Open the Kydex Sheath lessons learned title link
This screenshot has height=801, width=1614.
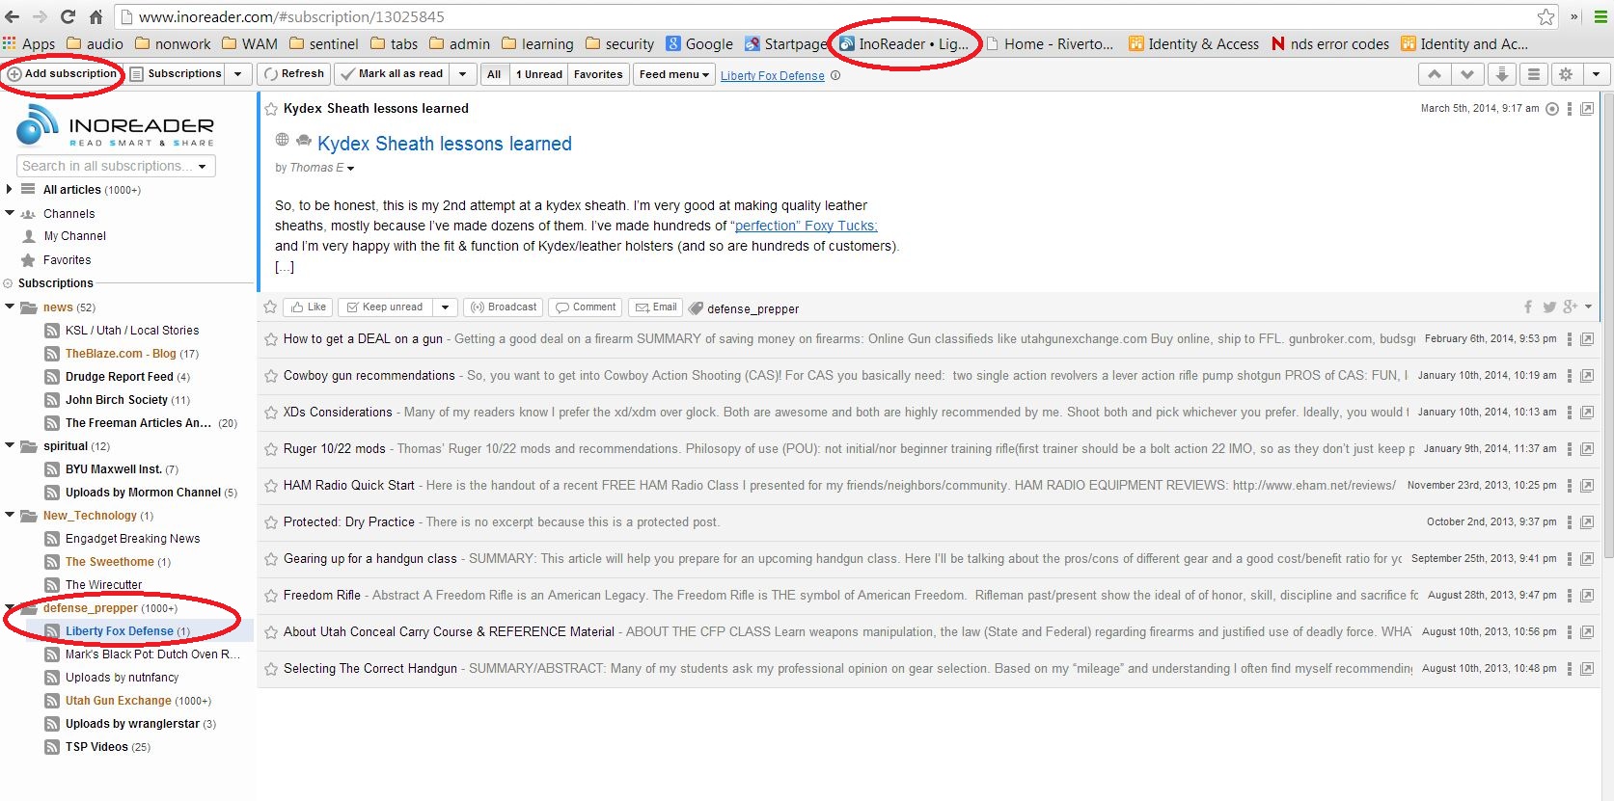click(445, 144)
